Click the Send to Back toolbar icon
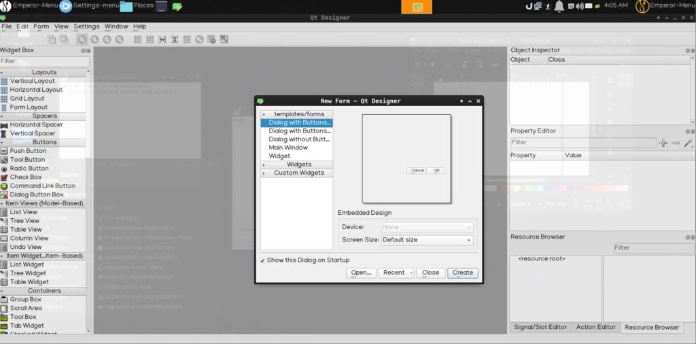Screen dimensions: 696x344 [x=52, y=39]
